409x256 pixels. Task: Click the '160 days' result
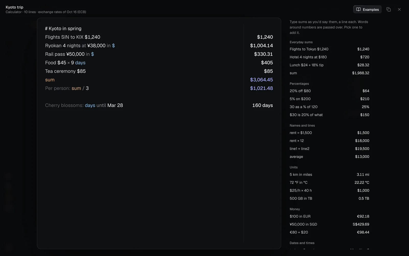click(263, 105)
